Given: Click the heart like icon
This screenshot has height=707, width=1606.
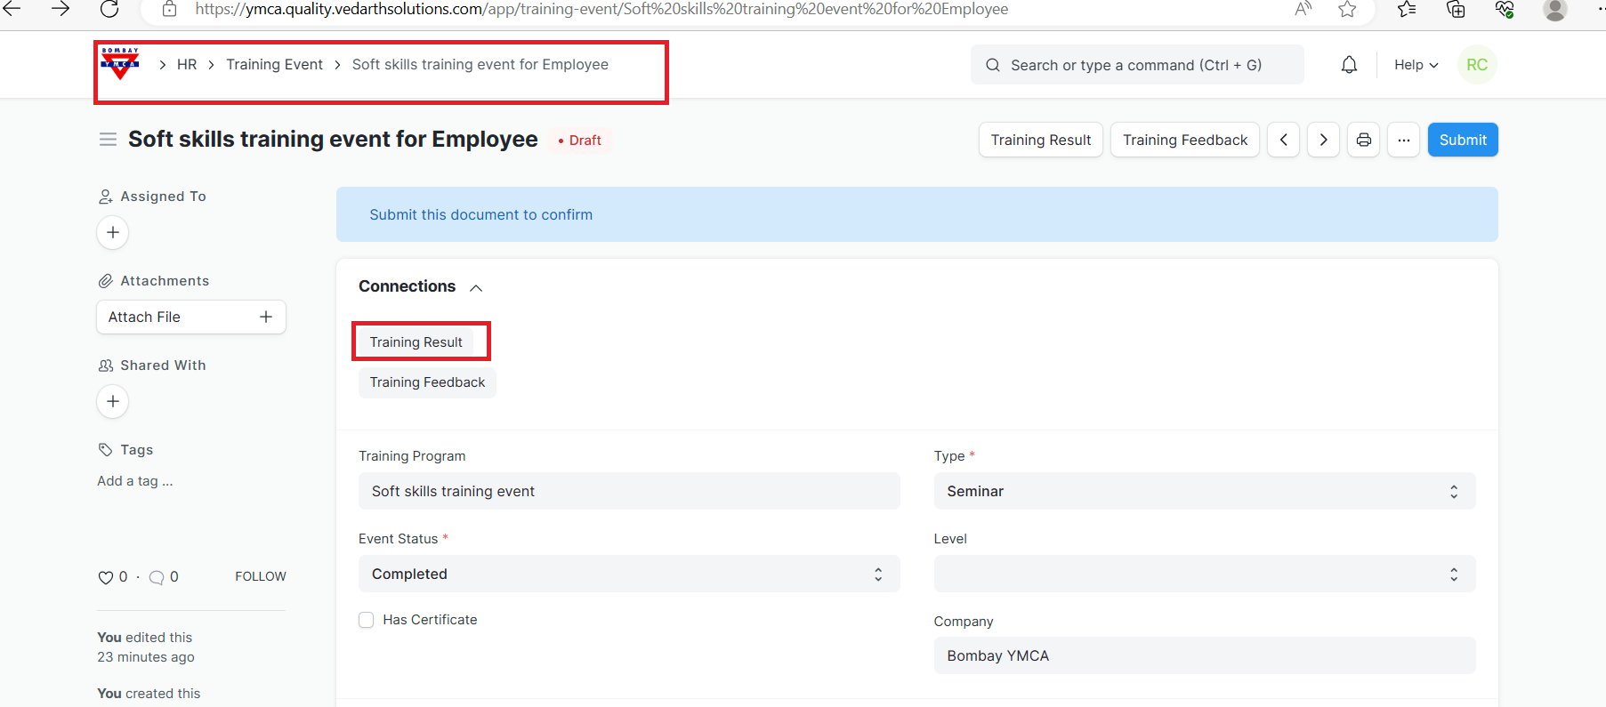Looking at the screenshot, I should point(105,577).
